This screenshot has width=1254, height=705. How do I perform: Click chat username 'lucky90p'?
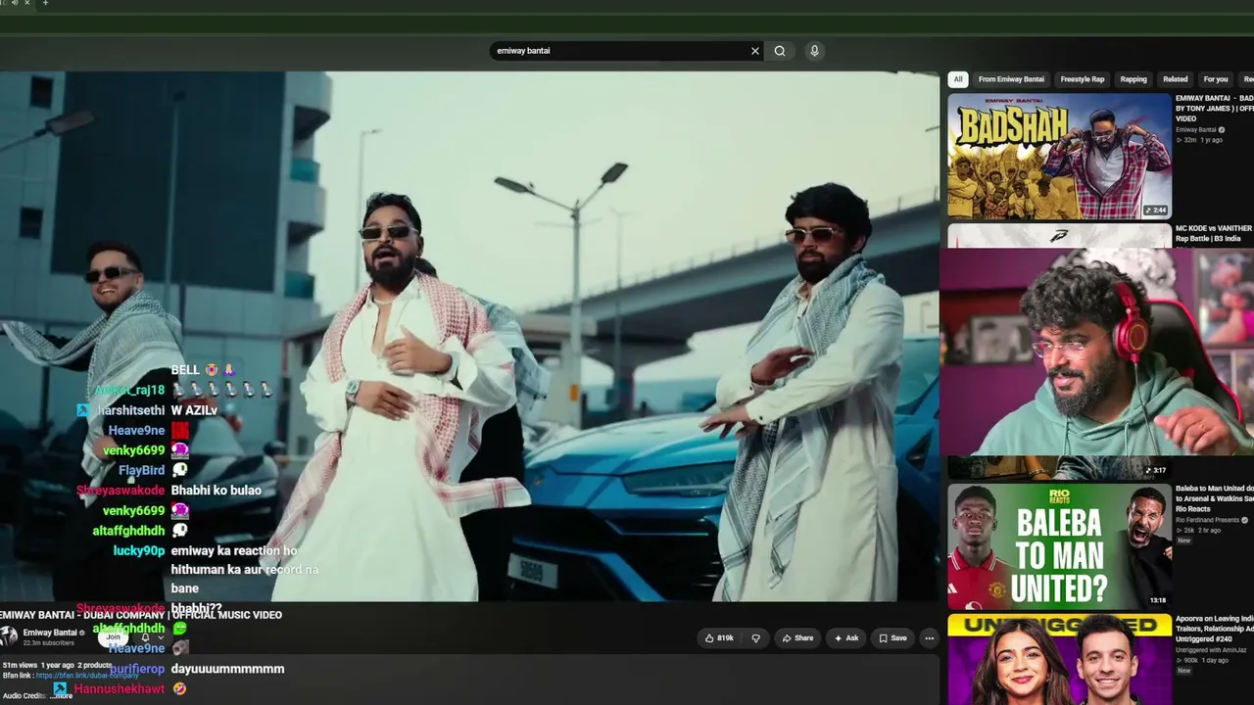pos(139,550)
